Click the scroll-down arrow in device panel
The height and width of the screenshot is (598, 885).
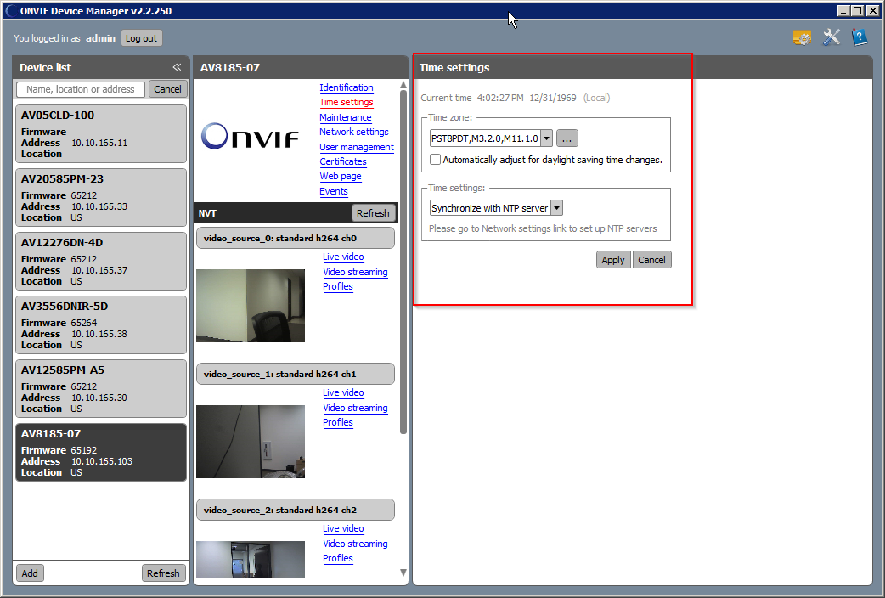point(403,573)
